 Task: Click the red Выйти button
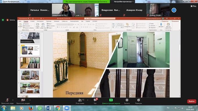pyautogui.click(x=192, y=101)
